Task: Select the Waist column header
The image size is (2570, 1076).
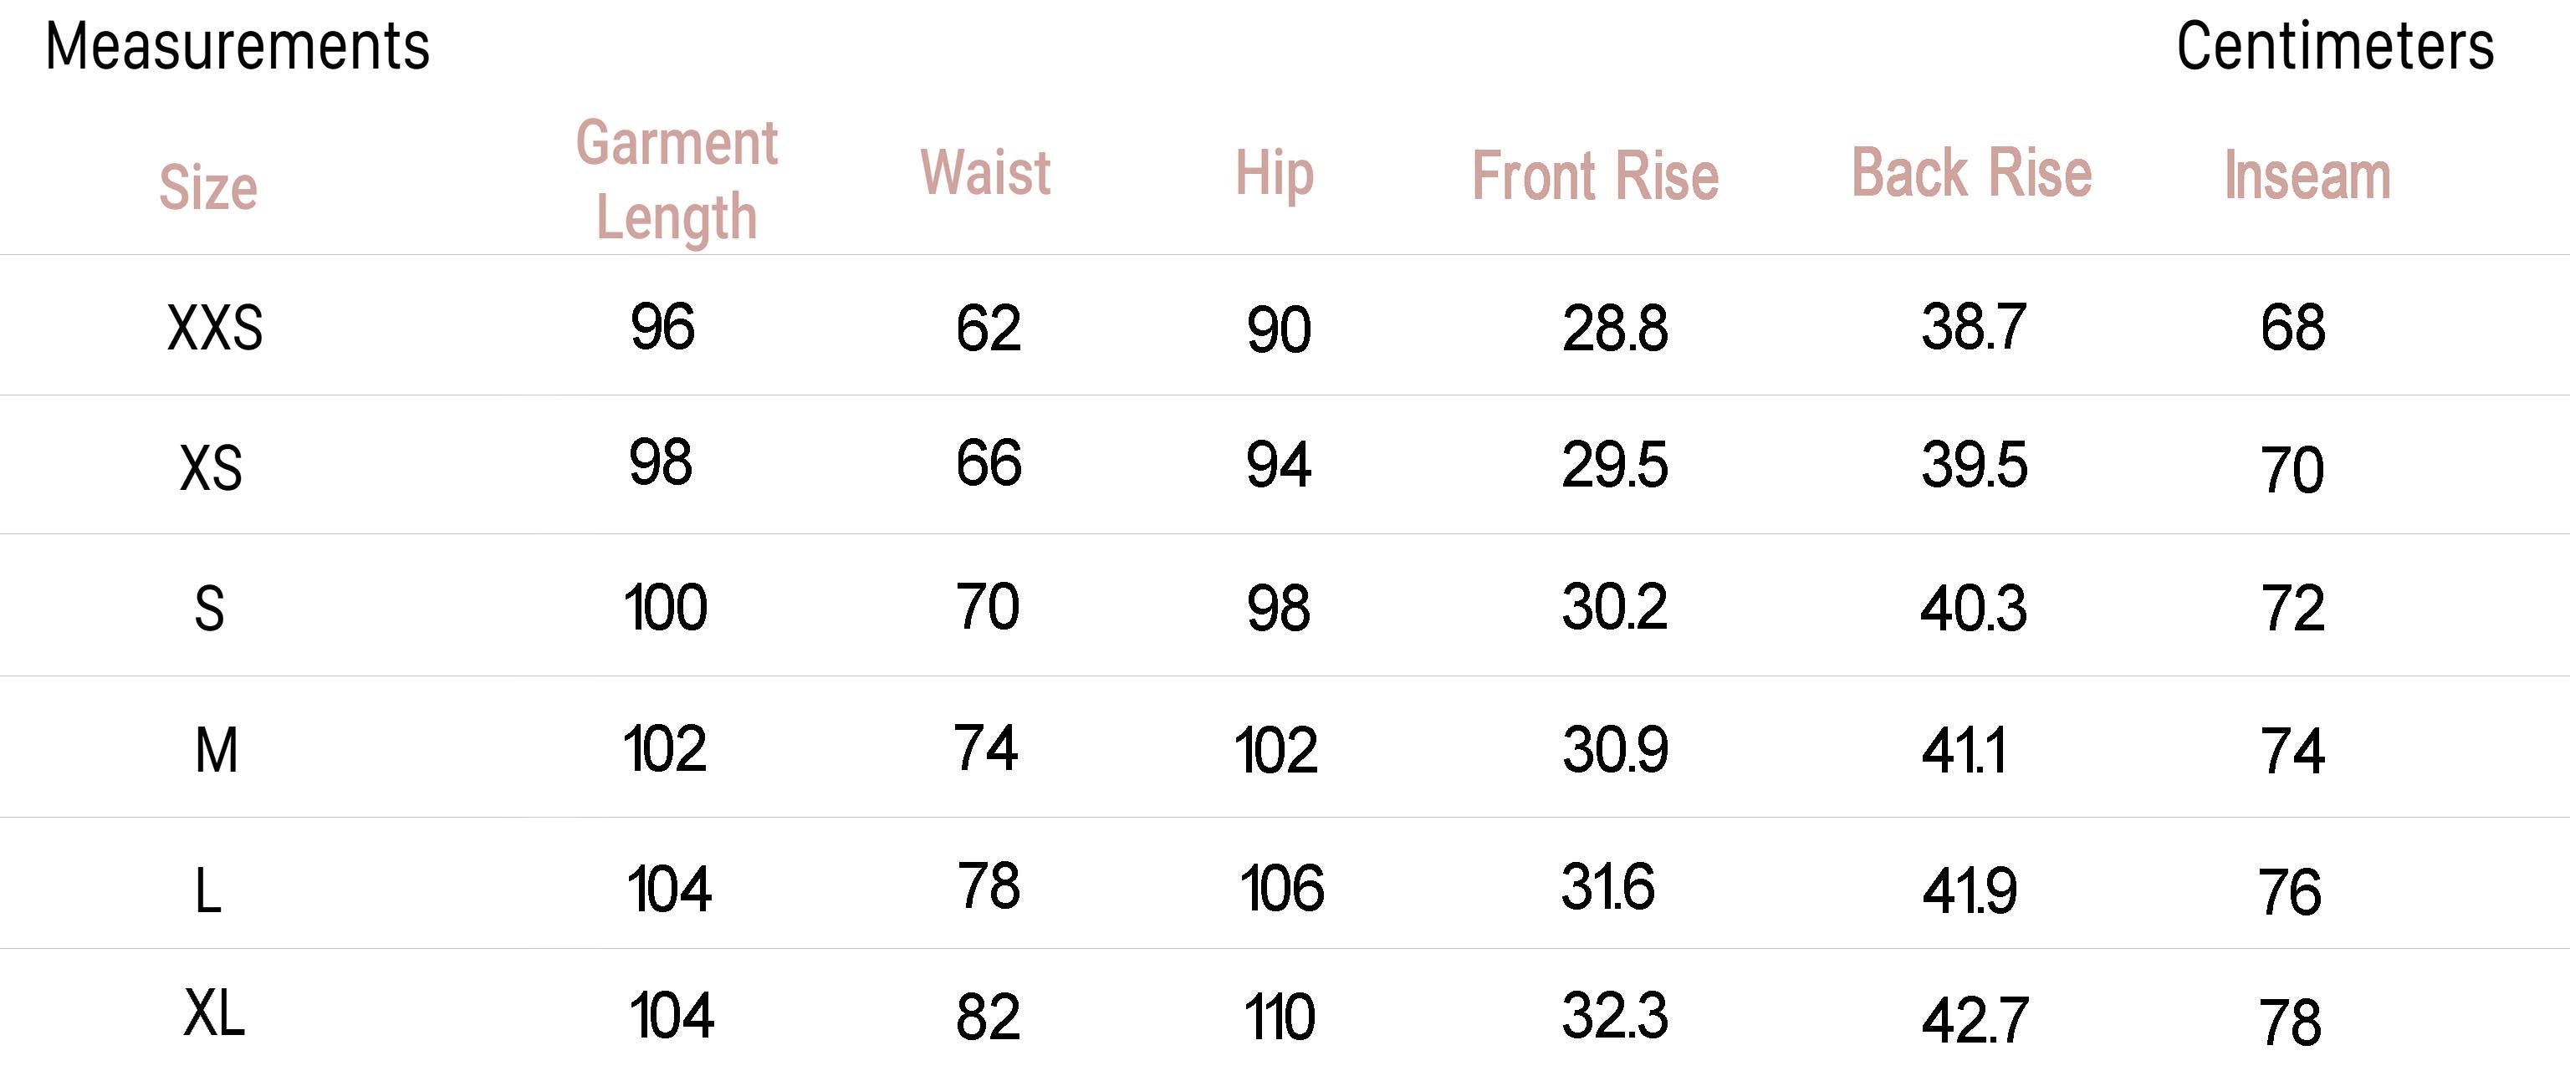Action: 986,174
